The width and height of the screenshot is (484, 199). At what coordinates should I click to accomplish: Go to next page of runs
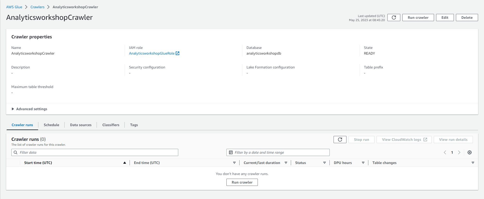[x=459, y=152]
